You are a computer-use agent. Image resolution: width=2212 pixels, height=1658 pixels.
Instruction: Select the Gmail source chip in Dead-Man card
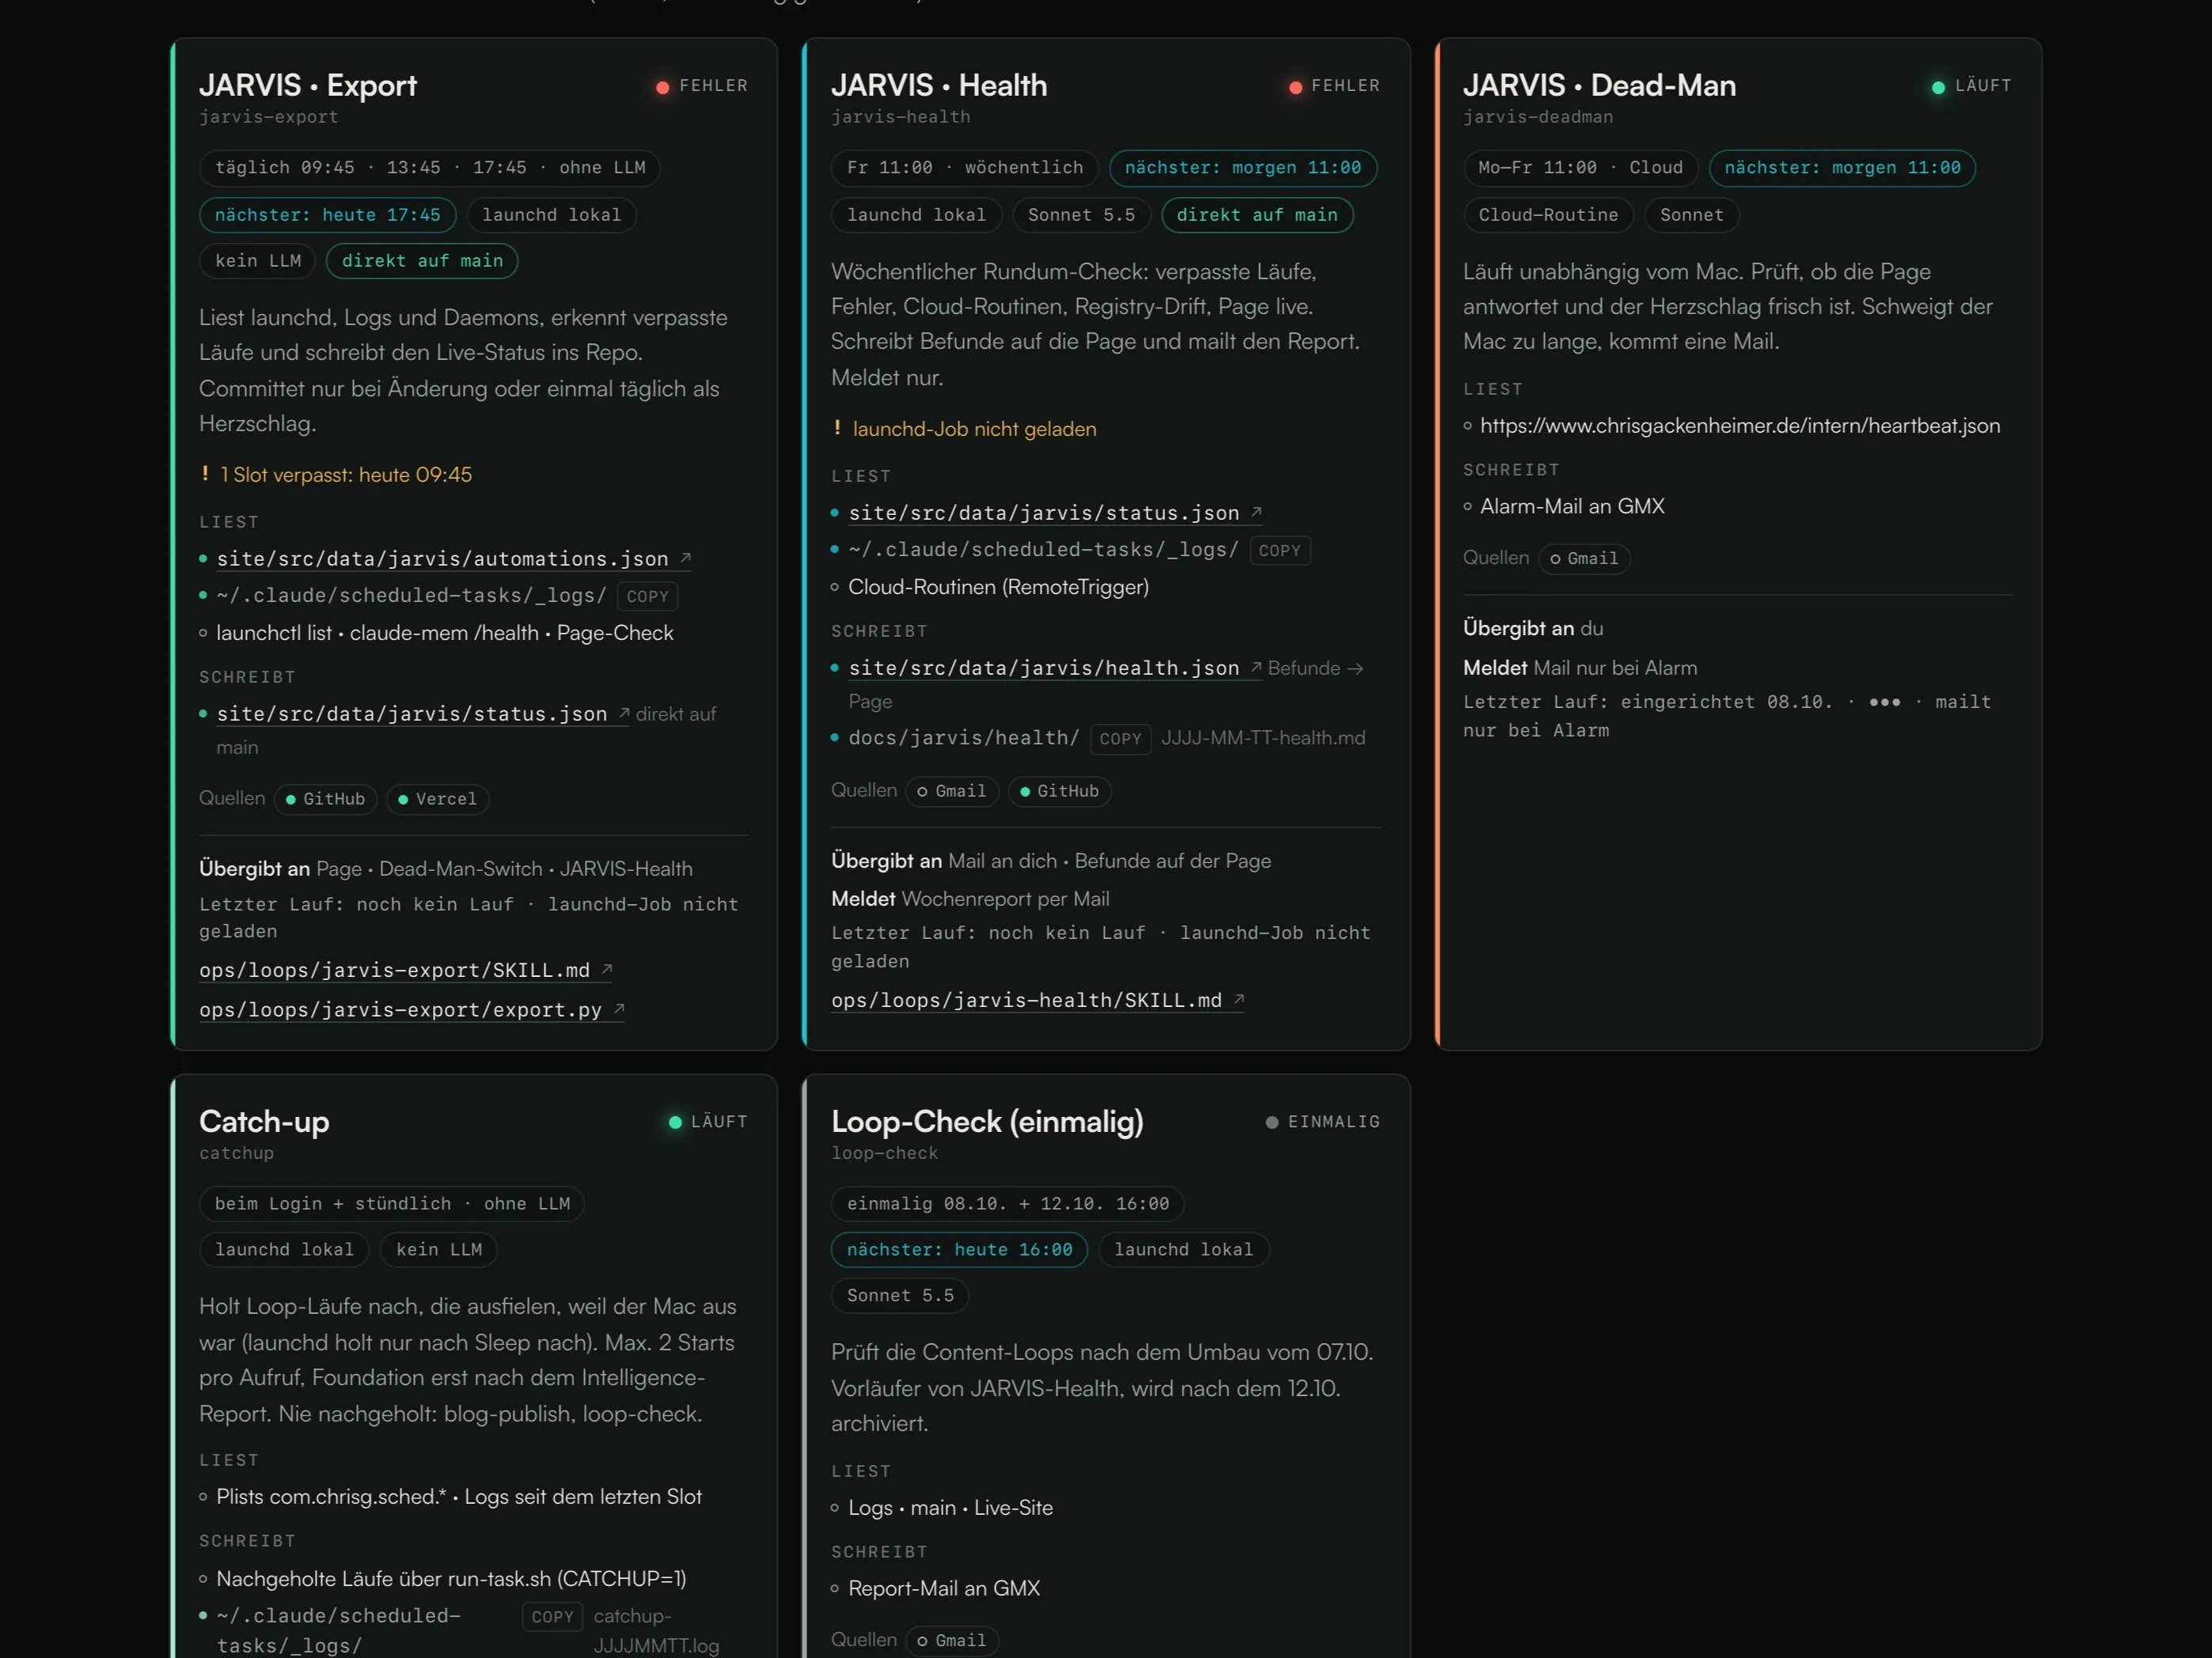tap(1583, 558)
